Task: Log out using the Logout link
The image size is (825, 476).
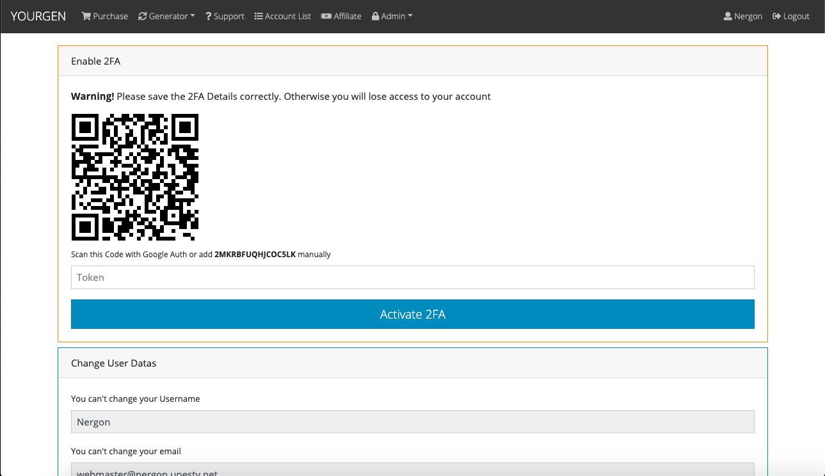Action: [x=791, y=16]
